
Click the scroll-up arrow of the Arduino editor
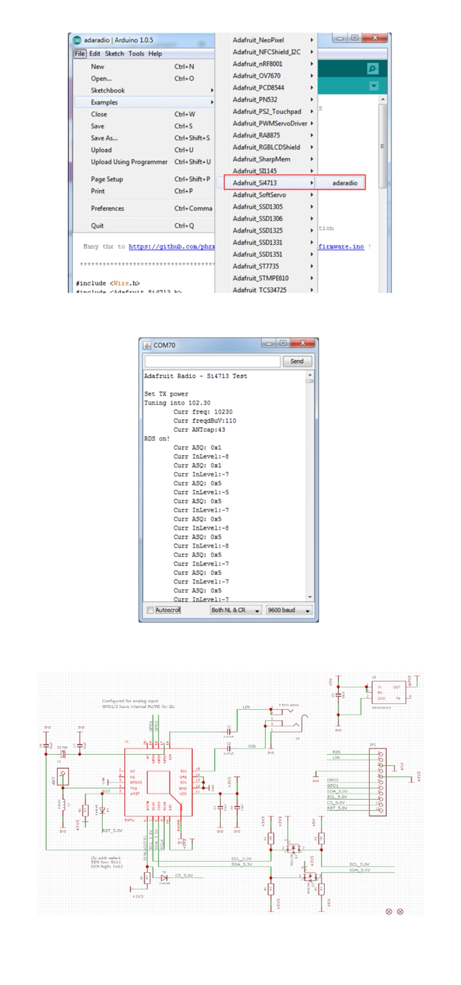tap(383, 100)
